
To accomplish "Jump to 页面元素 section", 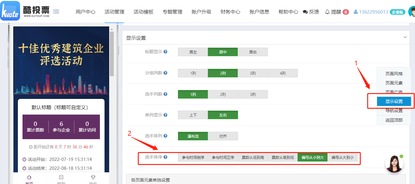I will [x=394, y=83].
